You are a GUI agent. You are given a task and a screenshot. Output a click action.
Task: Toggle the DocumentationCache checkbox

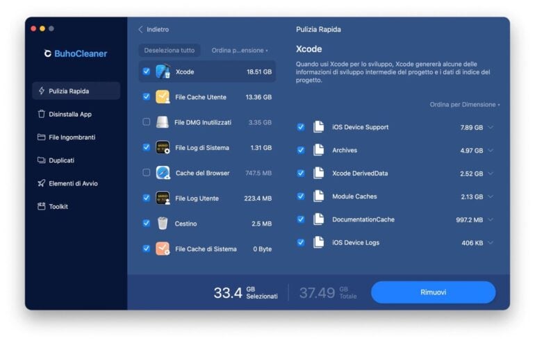click(x=301, y=219)
